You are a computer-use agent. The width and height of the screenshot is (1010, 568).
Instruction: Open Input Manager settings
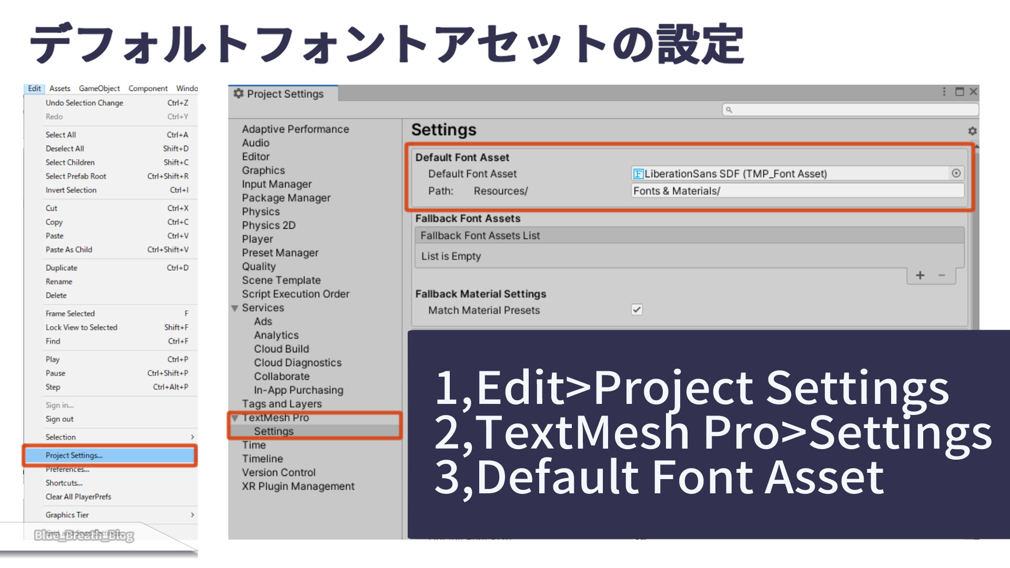[x=277, y=184]
